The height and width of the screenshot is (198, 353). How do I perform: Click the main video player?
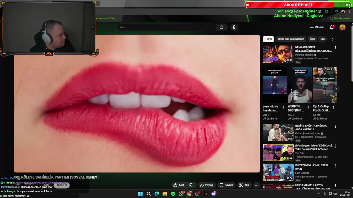click(137, 103)
